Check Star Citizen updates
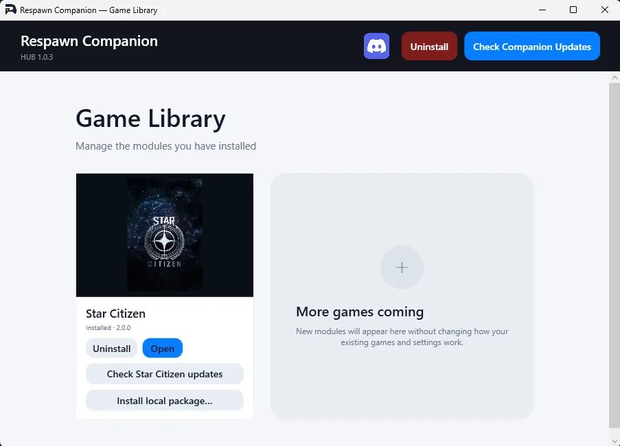620x446 pixels. coord(165,374)
